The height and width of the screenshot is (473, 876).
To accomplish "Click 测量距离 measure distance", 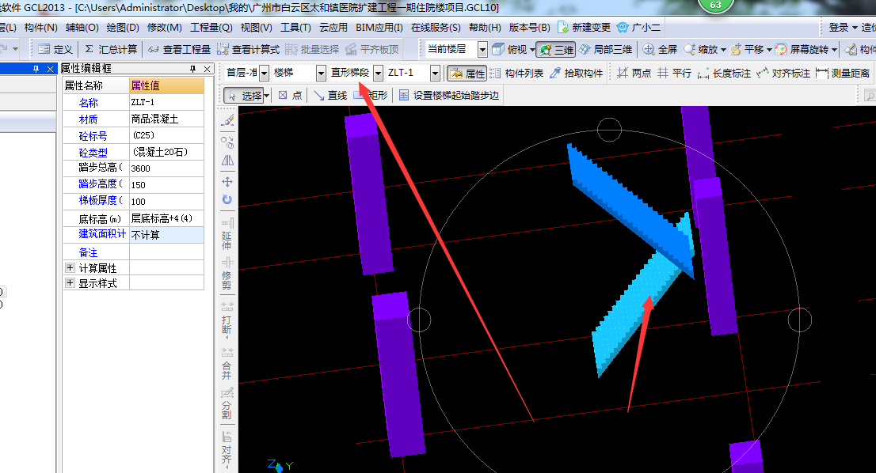I will (843, 73).
